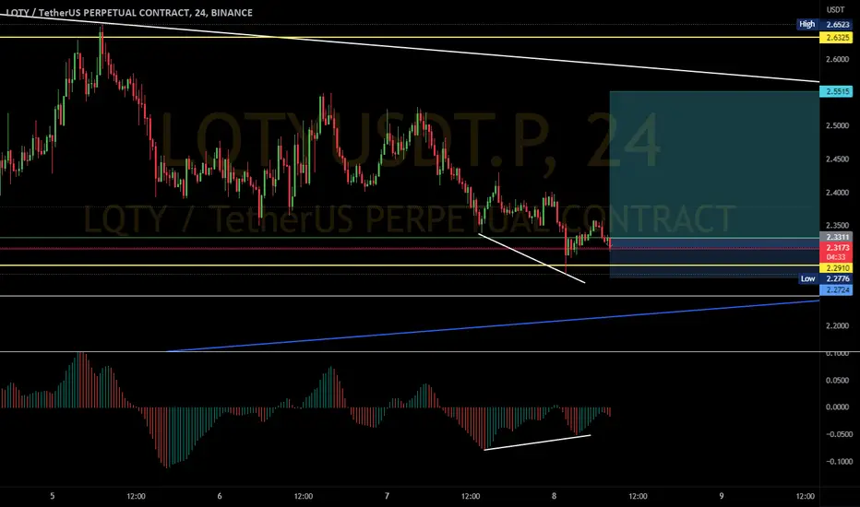Click the 2.2000 price axis tick
Image resolution: width=860 pixels, height=507 pixels.
click(837, 325)
